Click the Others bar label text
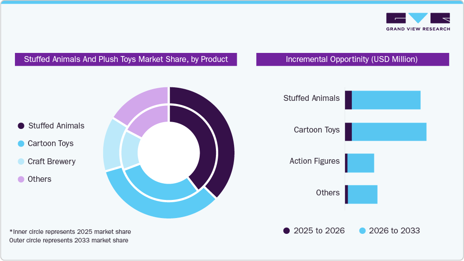This screenshot has height=261, width=464. [328, 193]
